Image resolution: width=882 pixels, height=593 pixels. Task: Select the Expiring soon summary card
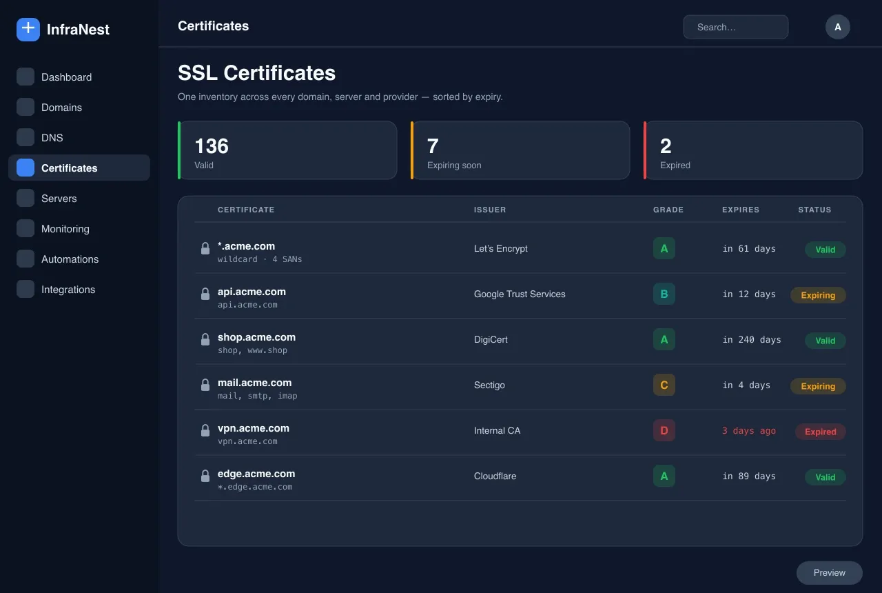pyautogui.click(x=520, y=150)
